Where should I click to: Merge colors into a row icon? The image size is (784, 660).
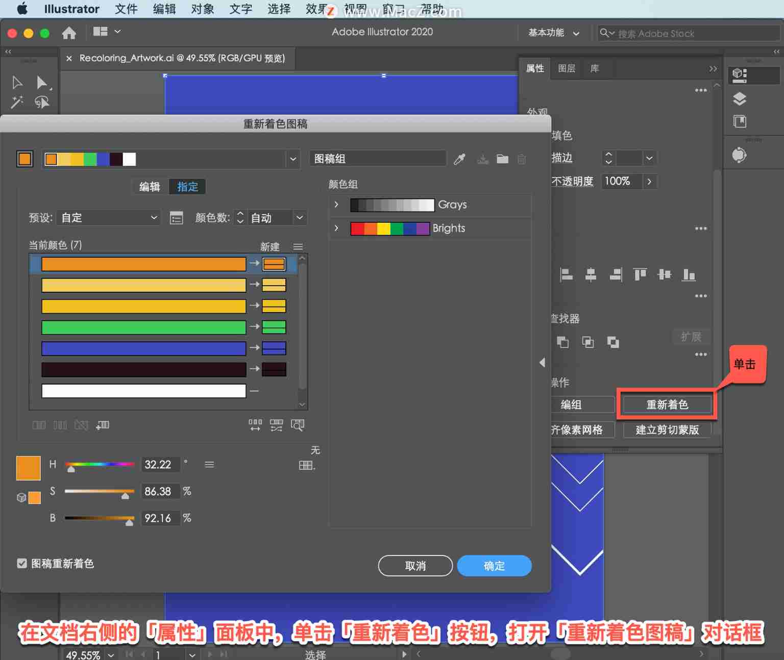coord(39,425)
